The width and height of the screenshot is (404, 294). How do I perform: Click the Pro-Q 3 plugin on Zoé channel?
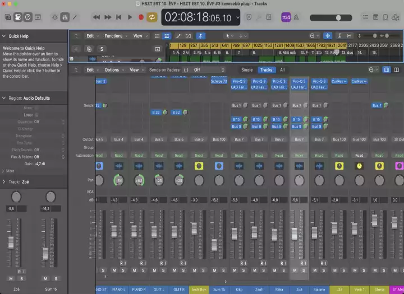pos(299,81)
